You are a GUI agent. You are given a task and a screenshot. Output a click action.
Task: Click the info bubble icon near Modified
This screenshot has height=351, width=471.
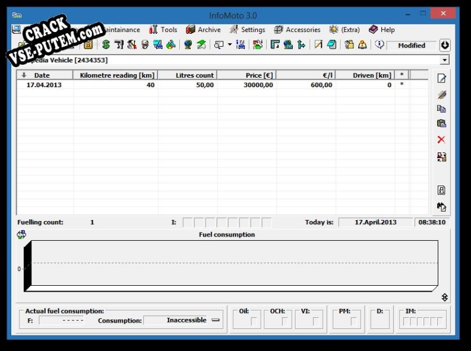(x=380, y=44)
